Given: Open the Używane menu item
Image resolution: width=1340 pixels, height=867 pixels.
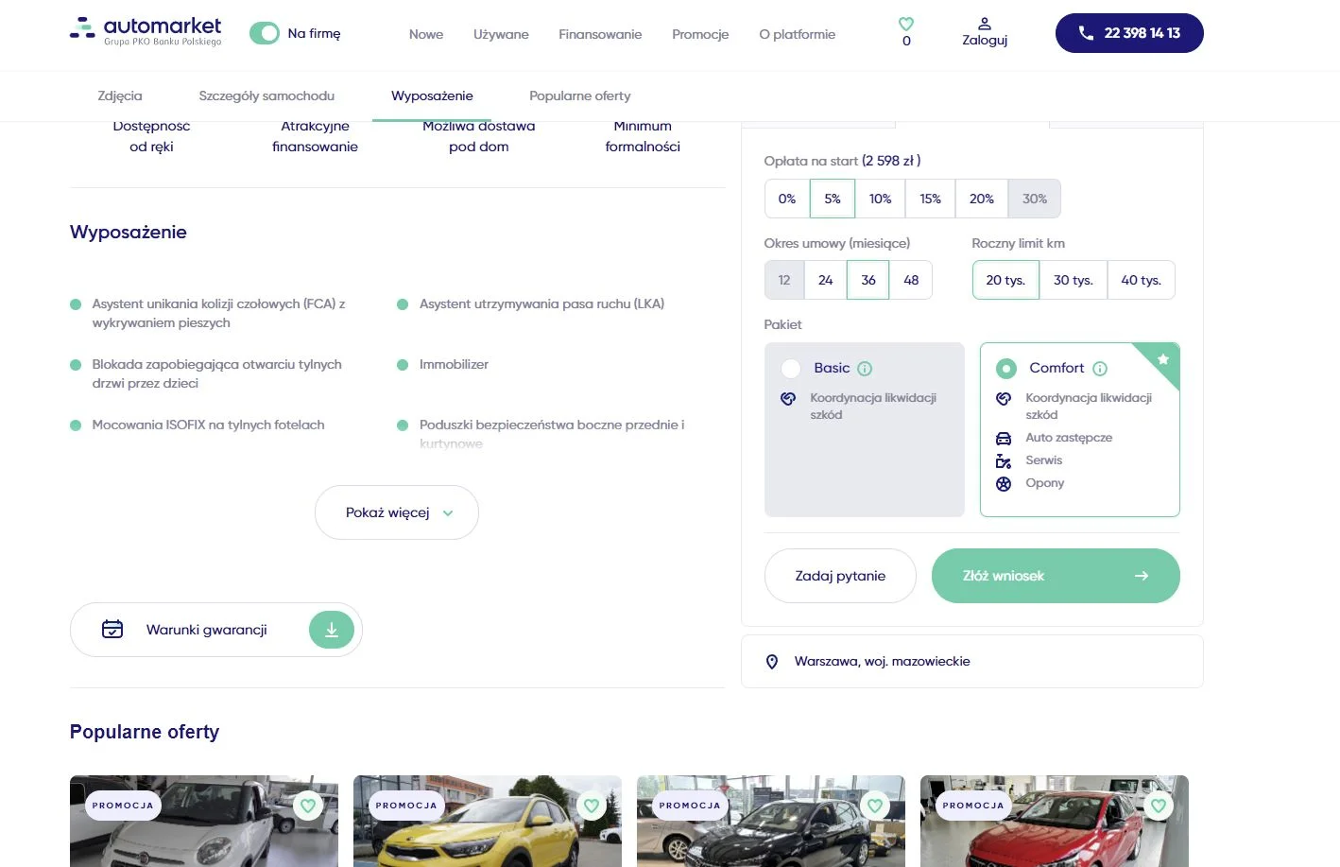Looking at the screenshot, I should [501, 34].
